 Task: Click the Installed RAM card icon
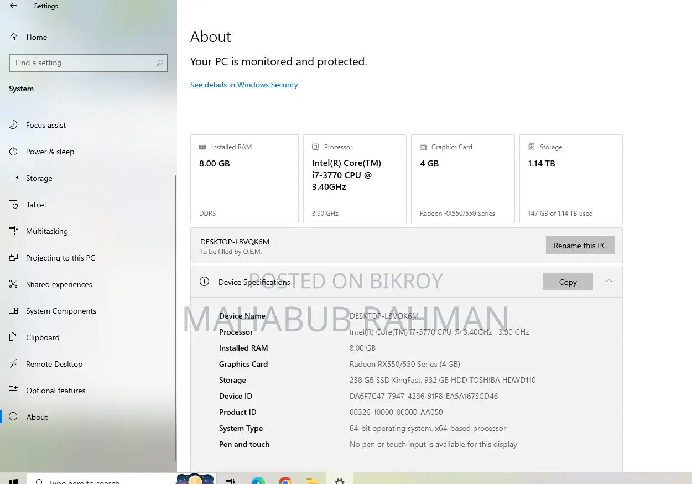coord(202,147)
